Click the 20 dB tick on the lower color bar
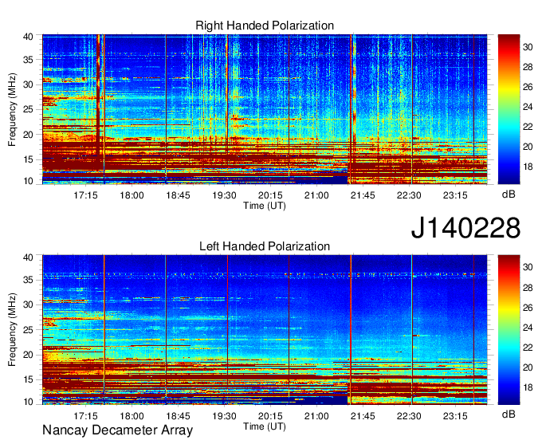 point(528,367)
